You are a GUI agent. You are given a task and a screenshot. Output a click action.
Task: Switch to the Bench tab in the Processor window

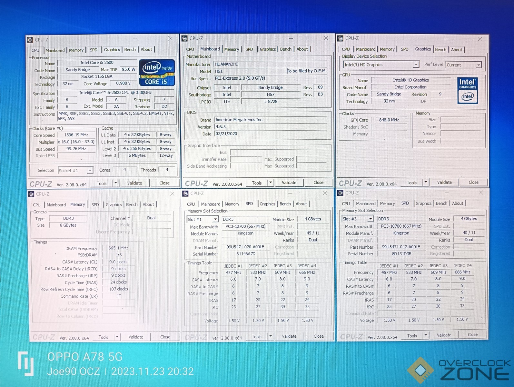pos(130,50)
